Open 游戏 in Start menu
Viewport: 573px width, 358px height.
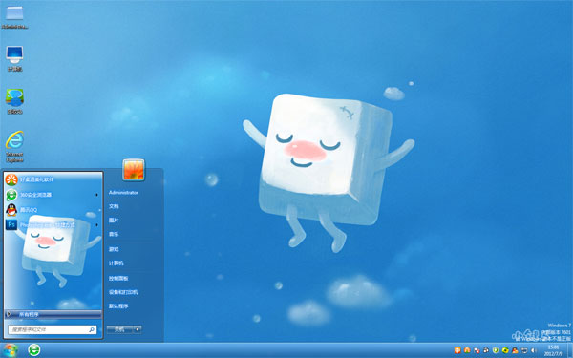tap(114, 249)
